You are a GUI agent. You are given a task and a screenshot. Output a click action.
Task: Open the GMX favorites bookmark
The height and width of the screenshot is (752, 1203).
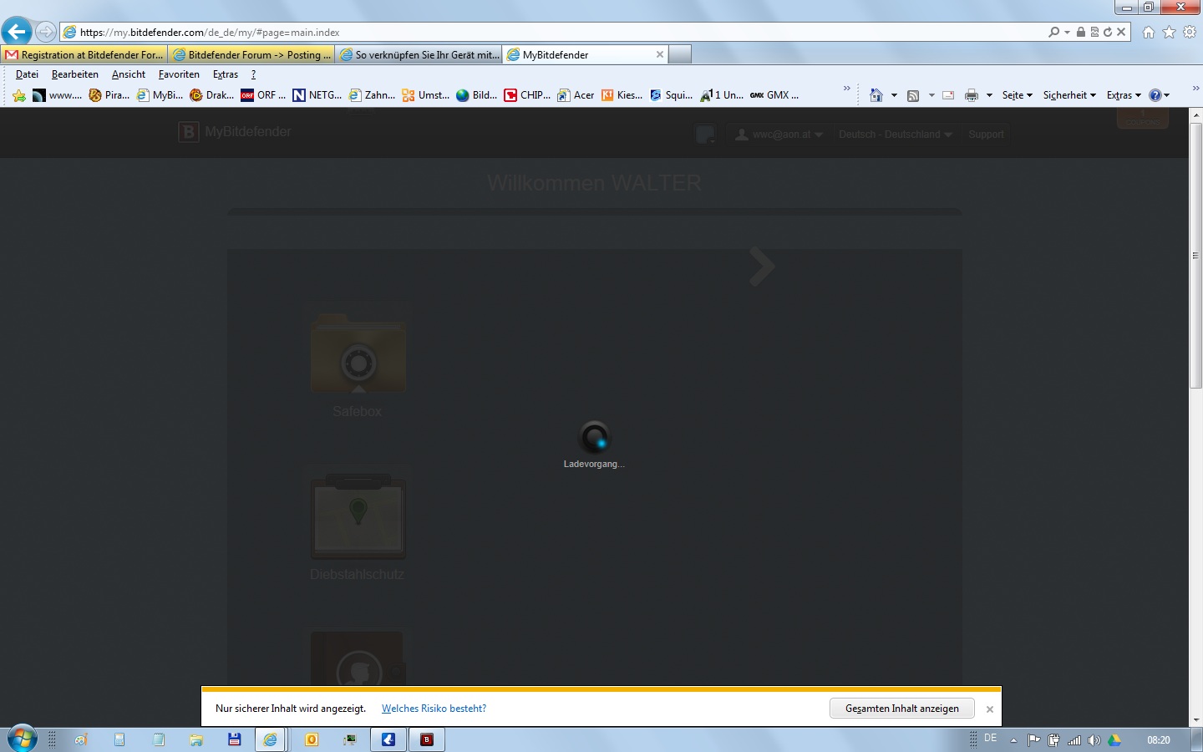click(774, 95)
